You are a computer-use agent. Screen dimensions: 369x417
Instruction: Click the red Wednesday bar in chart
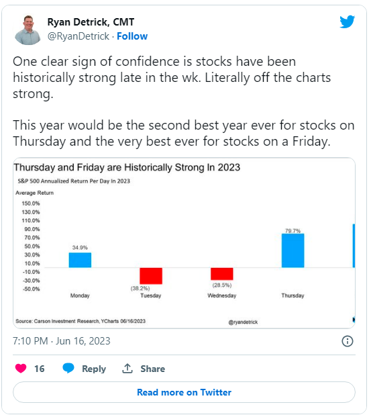point(222,274)
